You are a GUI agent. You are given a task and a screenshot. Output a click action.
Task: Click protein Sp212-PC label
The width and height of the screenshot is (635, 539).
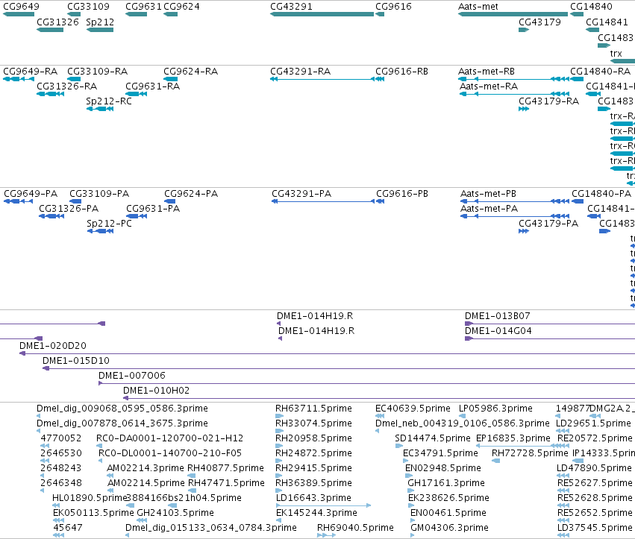[x=110, y=224]
